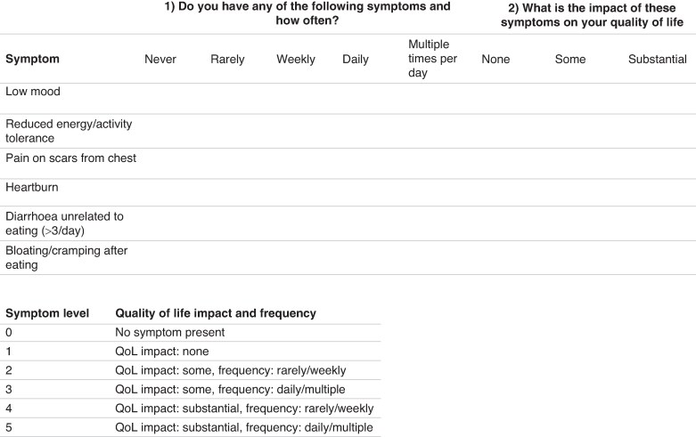Select the 'Rarely' column header
The height and width of the screenshot is (437, 696).
tap(227, 60)
